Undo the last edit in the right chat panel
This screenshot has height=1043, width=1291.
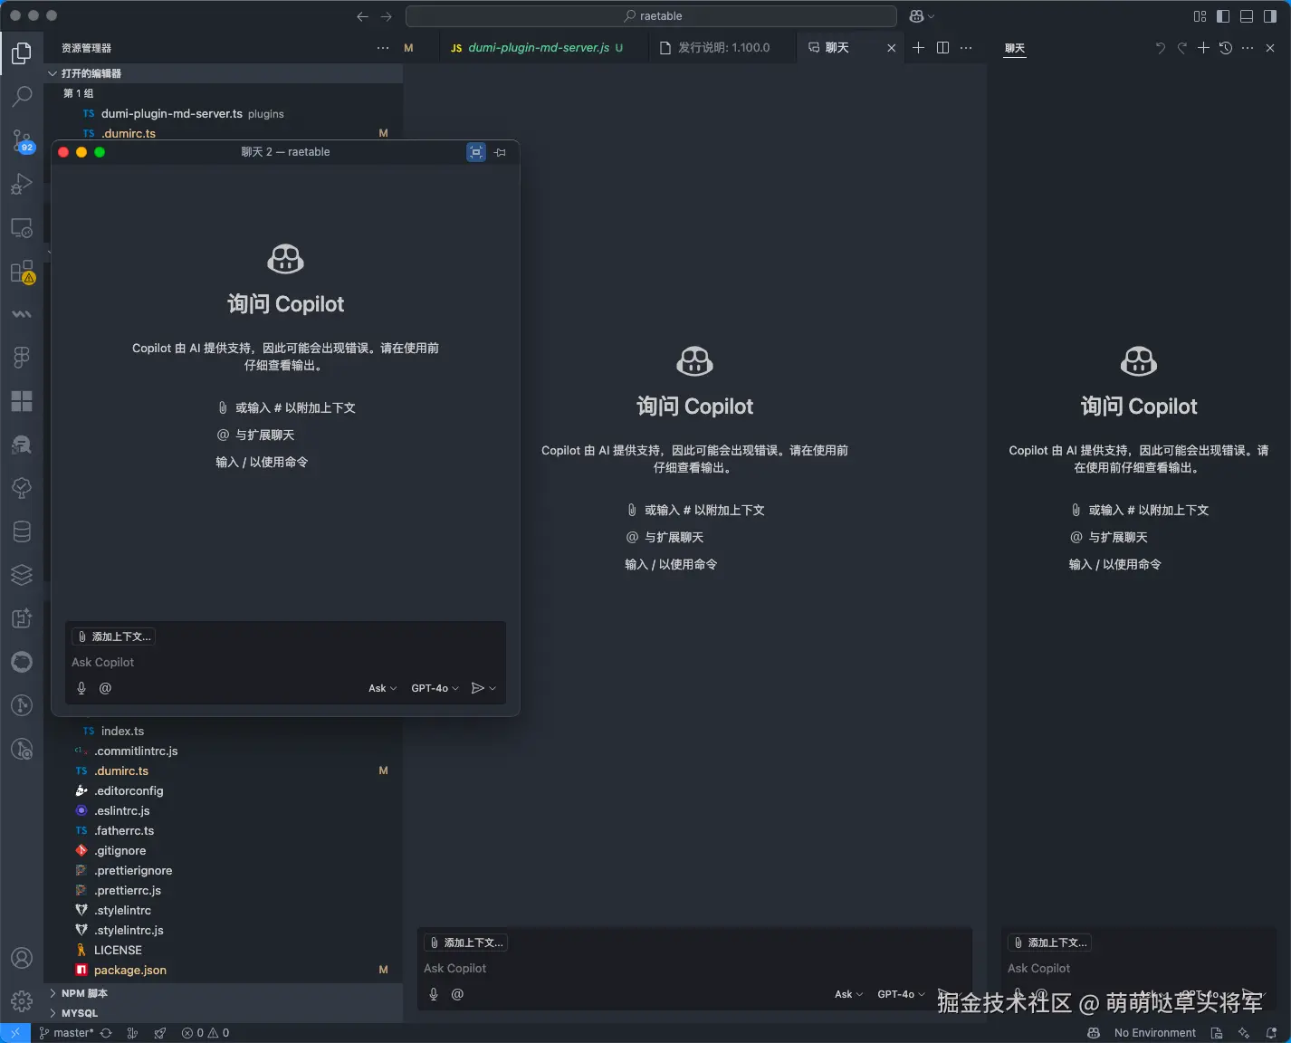tap(1161, 48)
